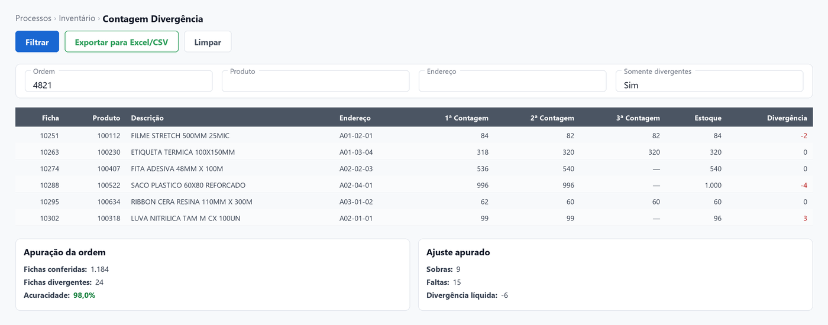Screen dimensions: 828x325
Task: Select ficha 10288 cell
Action: click(50, 185)
